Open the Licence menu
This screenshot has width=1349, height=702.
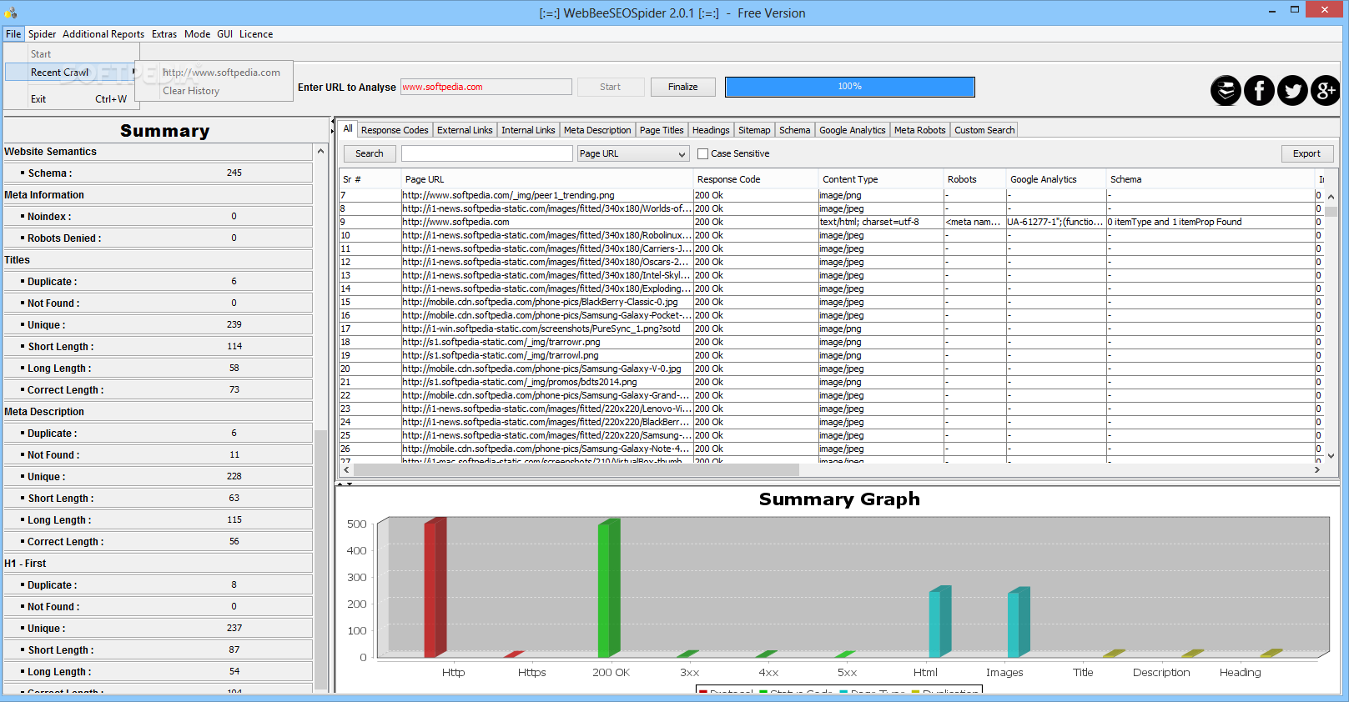[256, 34]
